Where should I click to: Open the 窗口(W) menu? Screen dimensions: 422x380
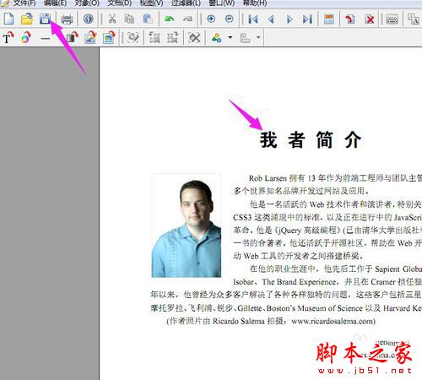(222, 3)
